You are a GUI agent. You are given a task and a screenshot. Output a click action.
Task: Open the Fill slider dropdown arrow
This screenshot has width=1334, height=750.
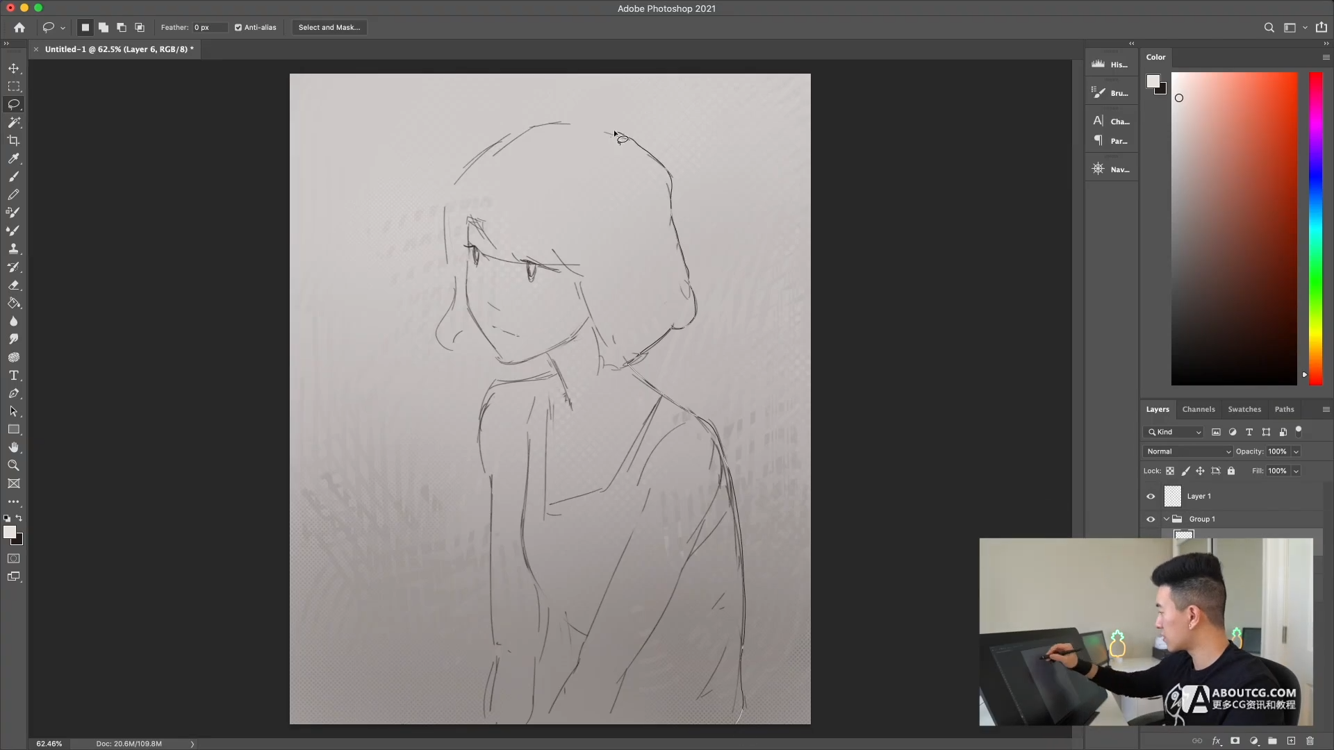coord(1296,471)
